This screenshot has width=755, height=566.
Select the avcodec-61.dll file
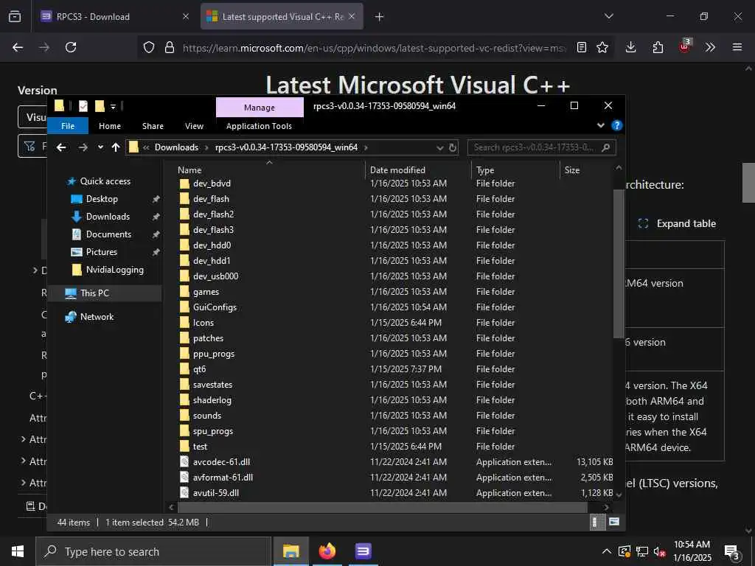coord(221,462)
